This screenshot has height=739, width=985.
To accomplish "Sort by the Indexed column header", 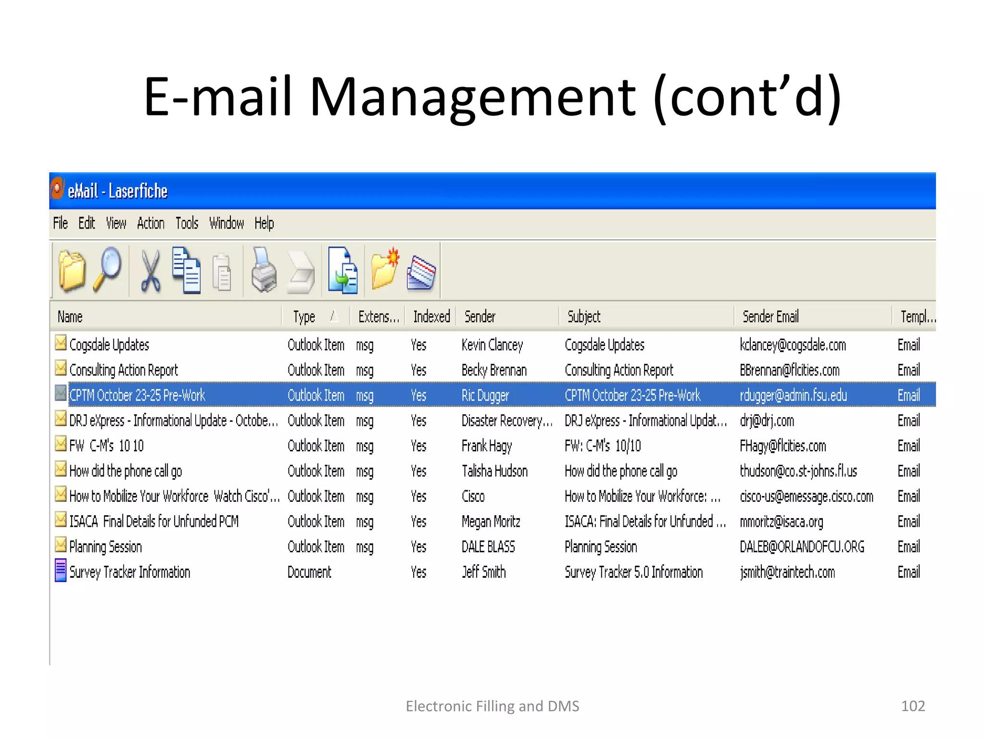I will point(431,317).
